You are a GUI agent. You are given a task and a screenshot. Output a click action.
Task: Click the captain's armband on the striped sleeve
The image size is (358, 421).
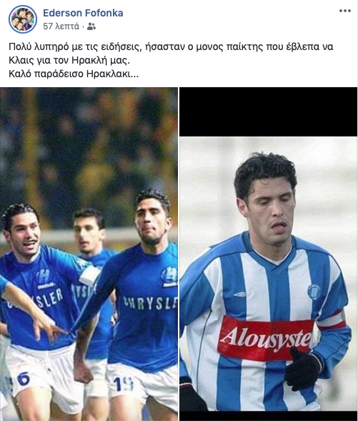pos(332,321)
